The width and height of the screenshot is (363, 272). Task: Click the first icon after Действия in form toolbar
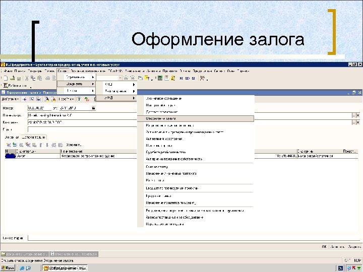click(x=25, y=99)
